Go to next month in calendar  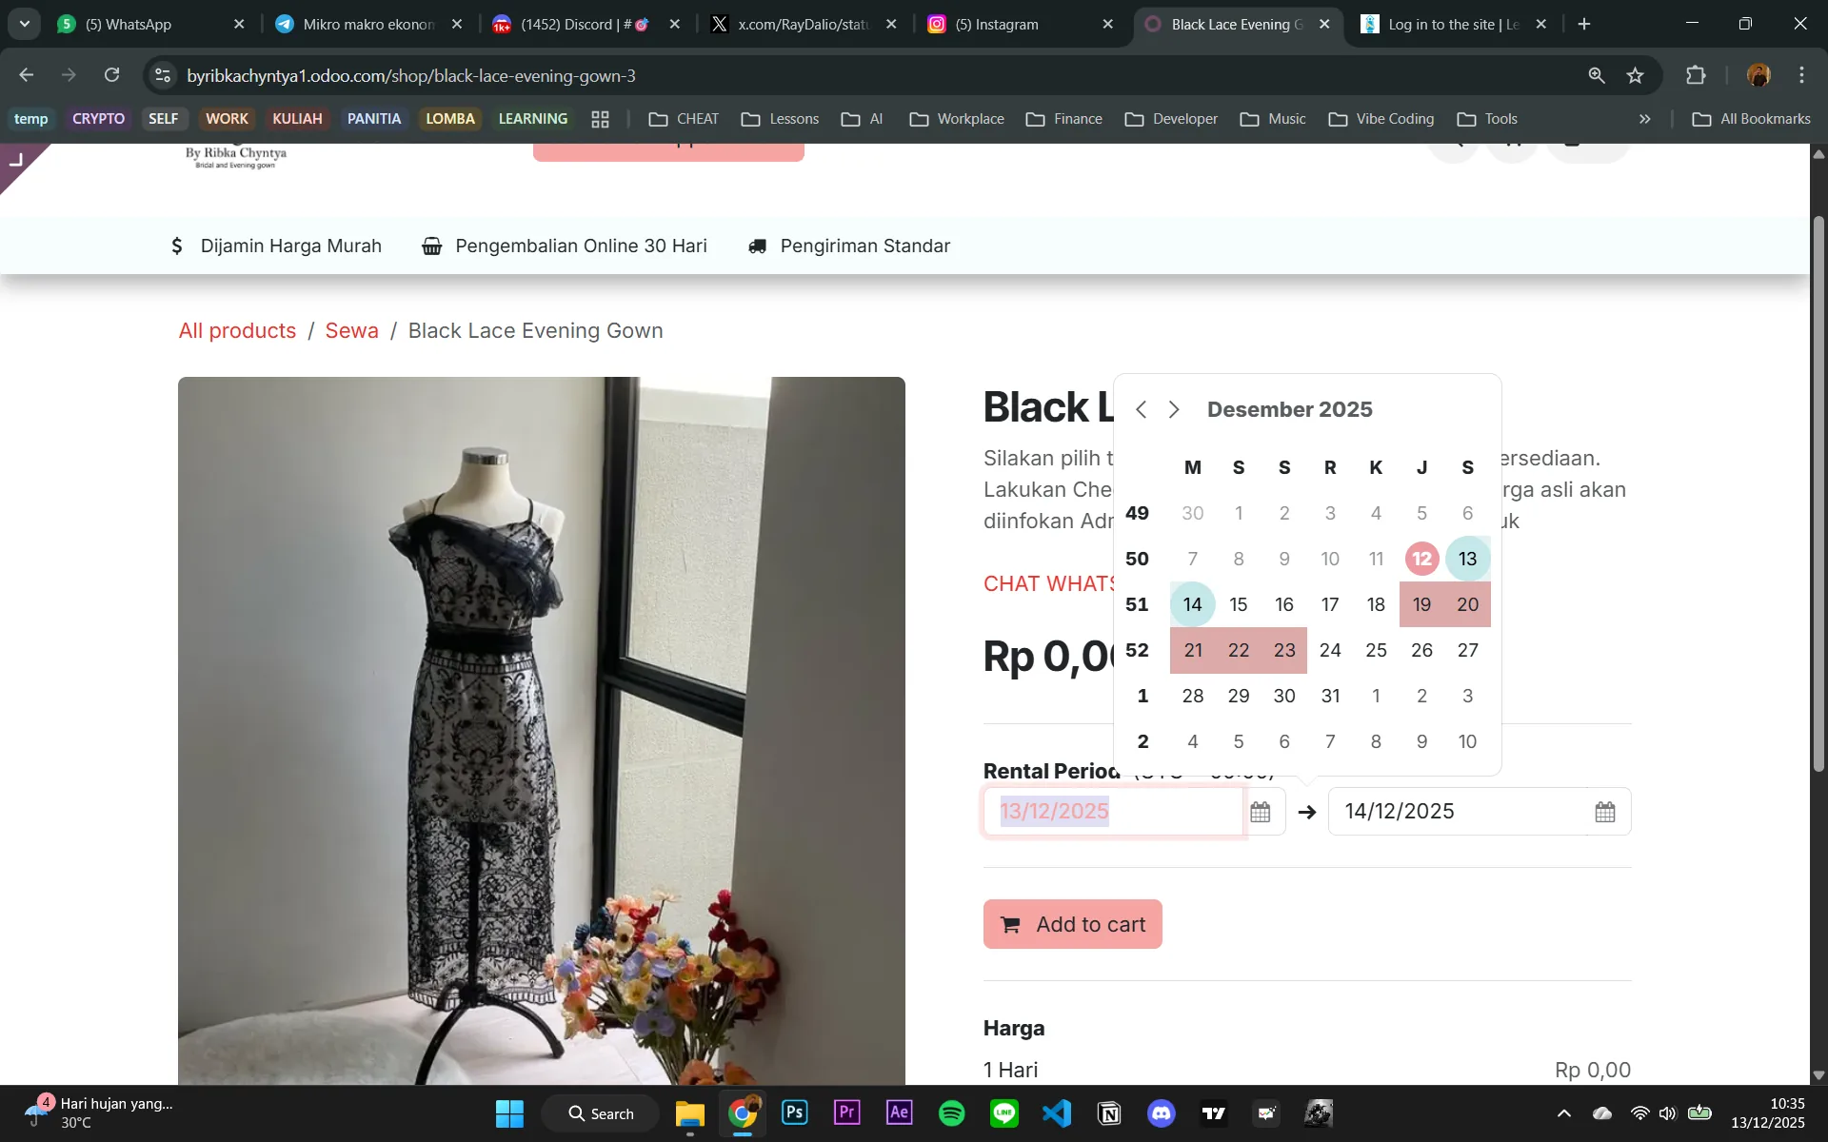(1174, 409)
